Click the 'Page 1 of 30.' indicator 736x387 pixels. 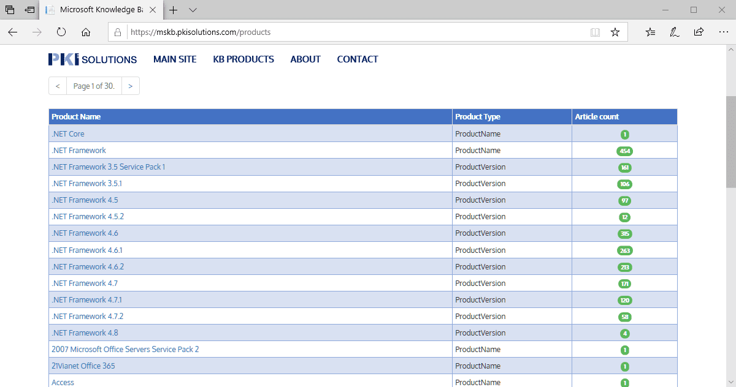click(x=94, y=86)
